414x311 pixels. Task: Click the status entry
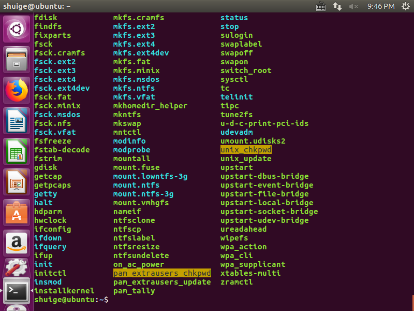(x=234, y=18)
